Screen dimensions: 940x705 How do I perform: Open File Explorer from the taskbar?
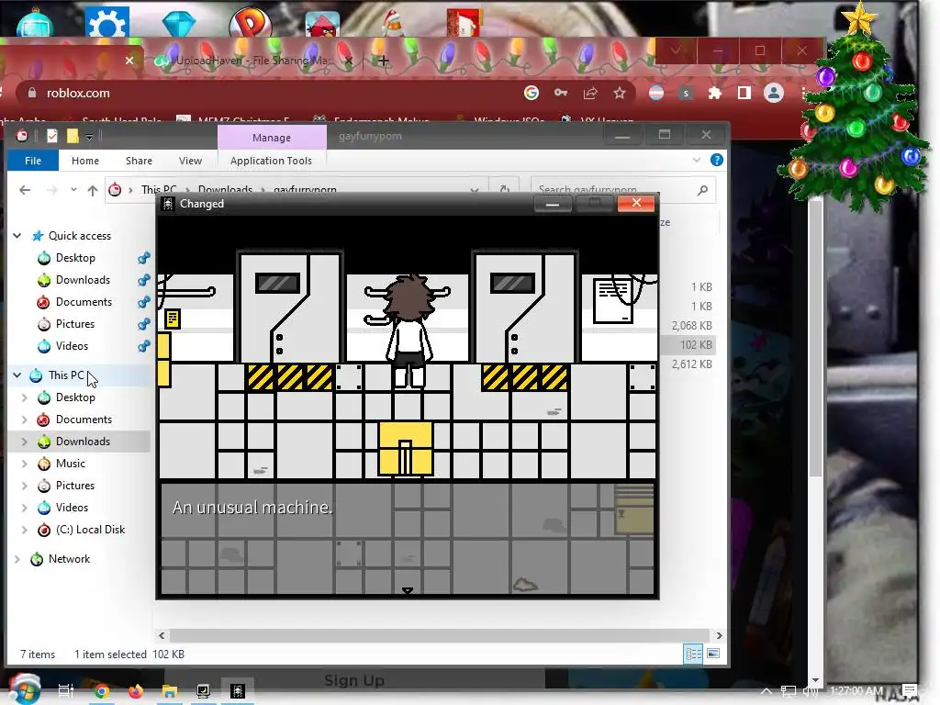[x=170, y=691]
